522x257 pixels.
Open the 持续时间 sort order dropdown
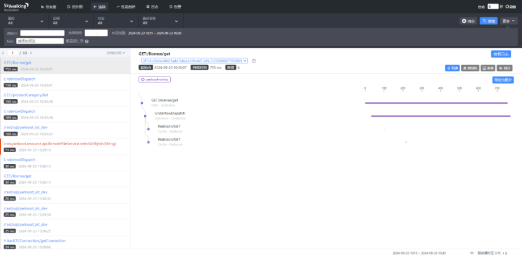[x=116, y=53]
